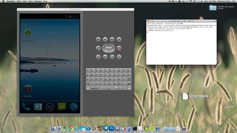Open the Shell menu

(x=19, y=1)
